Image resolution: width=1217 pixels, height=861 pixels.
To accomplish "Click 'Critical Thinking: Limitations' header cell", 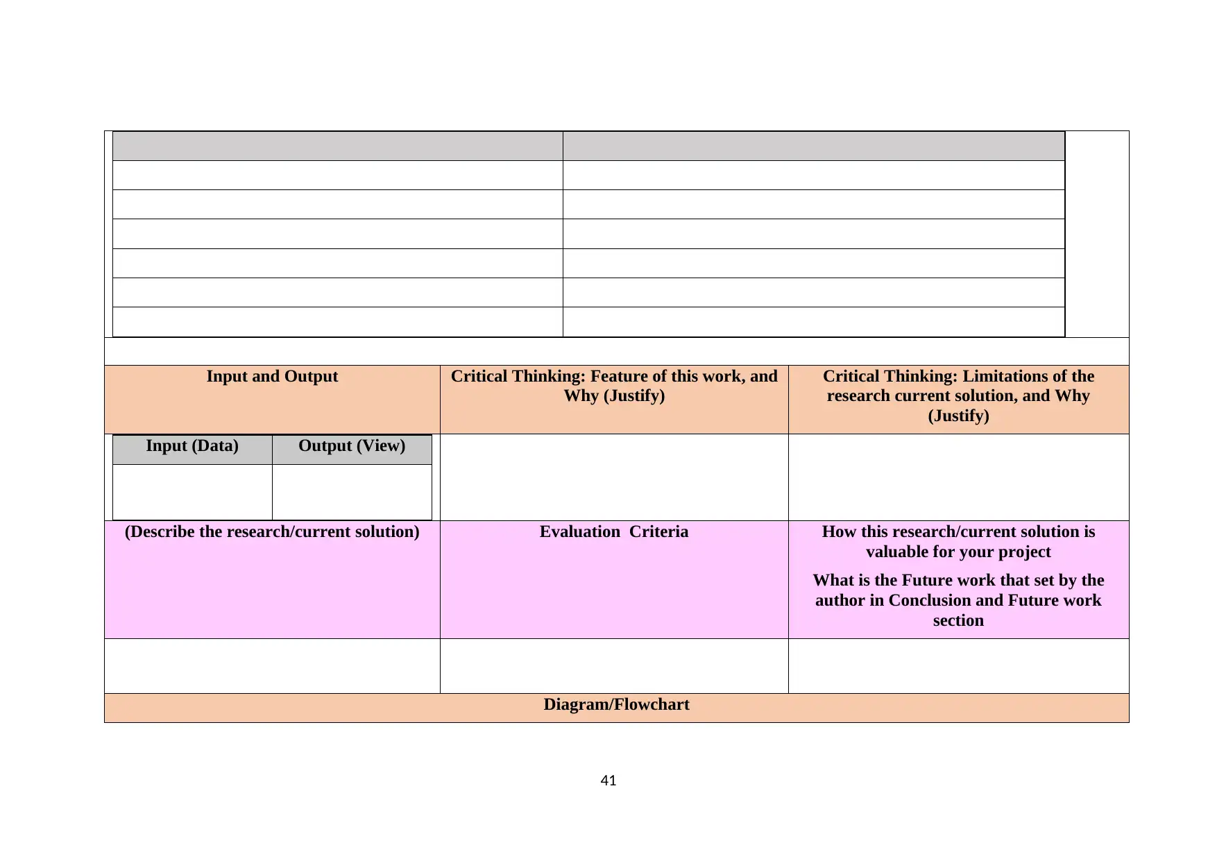I will [x=958, y=400].
